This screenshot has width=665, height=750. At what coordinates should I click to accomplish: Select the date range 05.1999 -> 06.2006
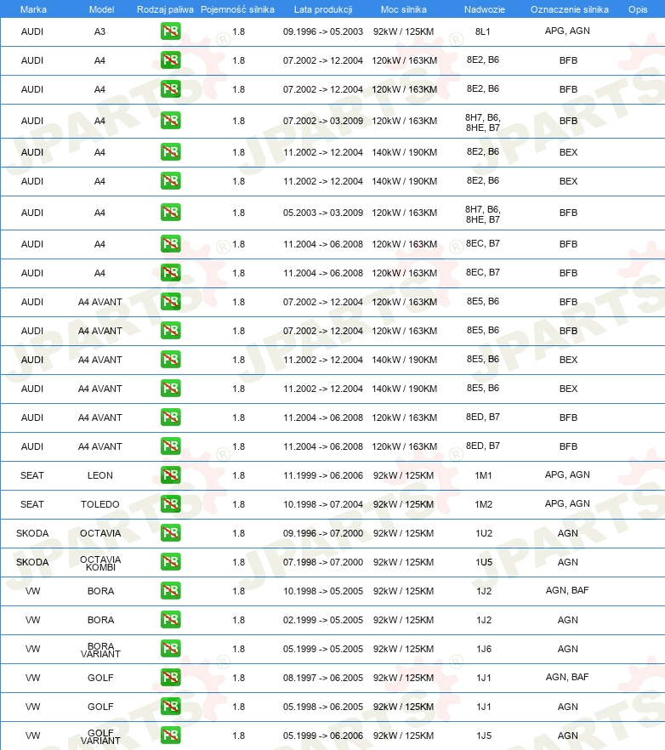(x=323, y=736)
